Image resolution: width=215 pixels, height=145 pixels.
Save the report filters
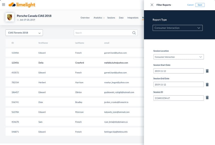point(200,5)
